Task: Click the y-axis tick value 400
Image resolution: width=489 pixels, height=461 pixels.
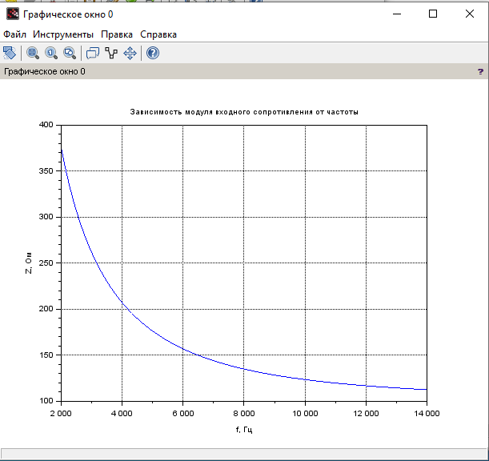Action: (46, 124)
